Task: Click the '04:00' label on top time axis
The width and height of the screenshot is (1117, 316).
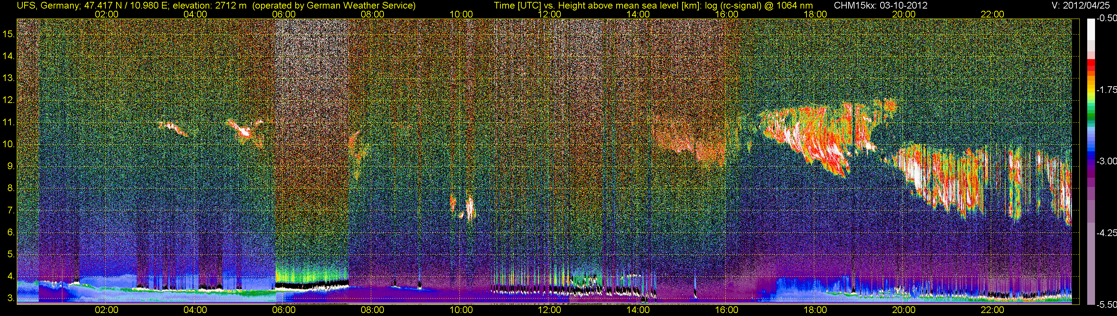Action: 195,14
